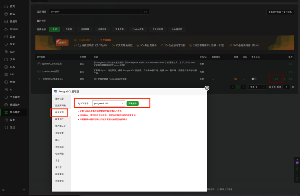Open the PostgreSQL install folder icon
Image resolution: width=300 pixels, height=196 pixels.
pos(236,79)
